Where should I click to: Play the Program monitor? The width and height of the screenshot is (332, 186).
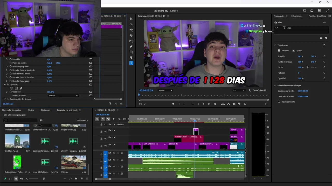pyautogui.click(x=203, y=104)
